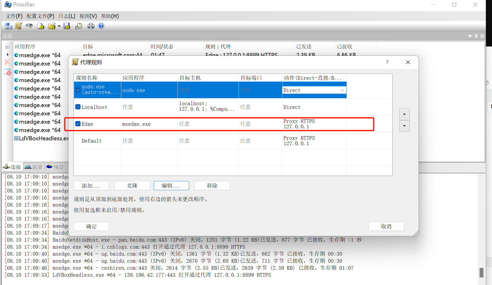Switch to the 连接 tab
Viewport: 492px width, 285px height.
coord(12,167)
